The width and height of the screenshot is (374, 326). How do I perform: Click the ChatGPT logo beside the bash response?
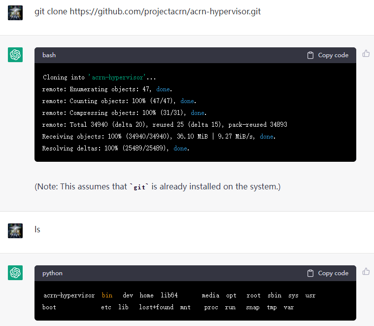coord(15,55)
